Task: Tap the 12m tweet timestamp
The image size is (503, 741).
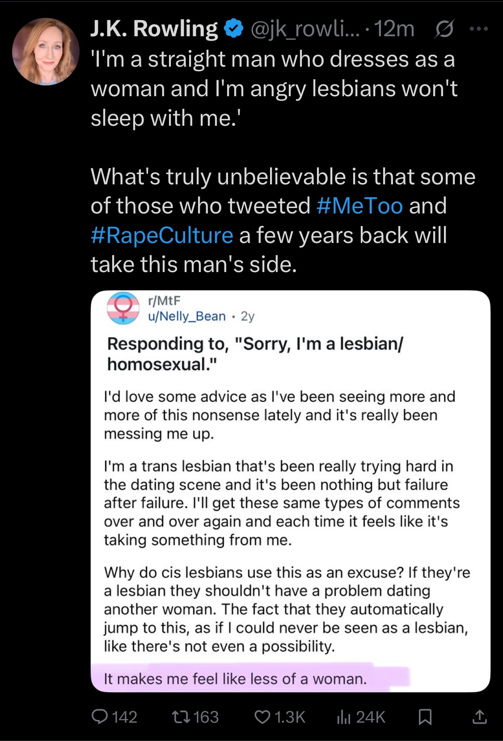Action: pos(394,30)
